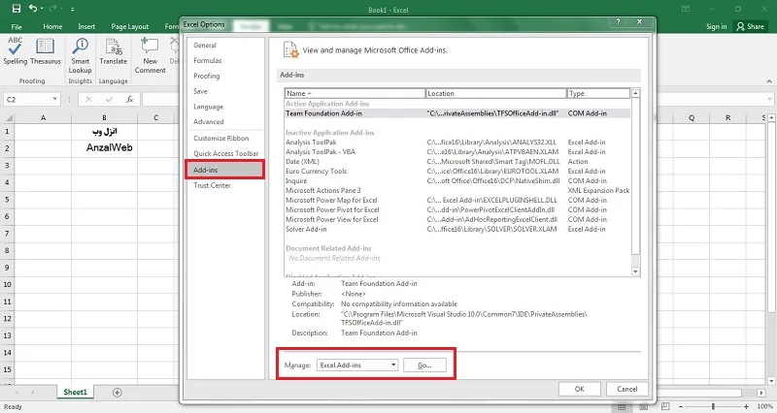The image size is (777, 413).
Task: Select General in Excel Options sidebar
Action: 224,45
